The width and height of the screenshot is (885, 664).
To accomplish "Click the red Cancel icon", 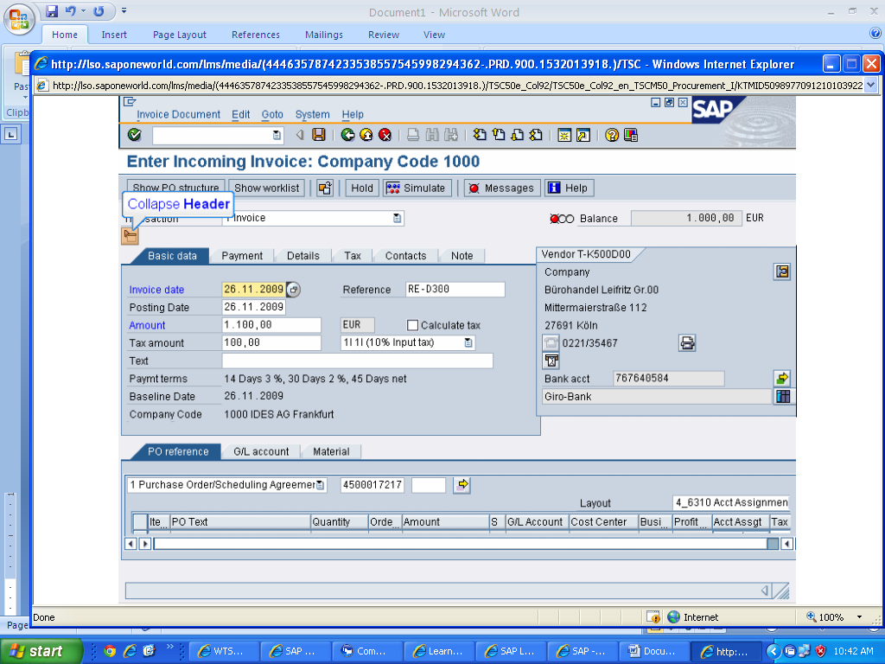I will tap(385, 135).
